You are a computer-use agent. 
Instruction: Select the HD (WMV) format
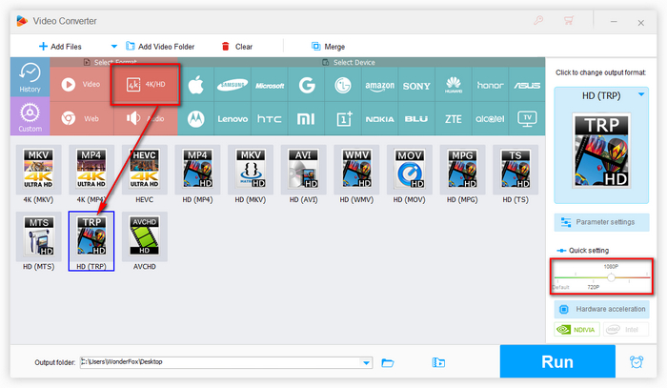[356, 174]
